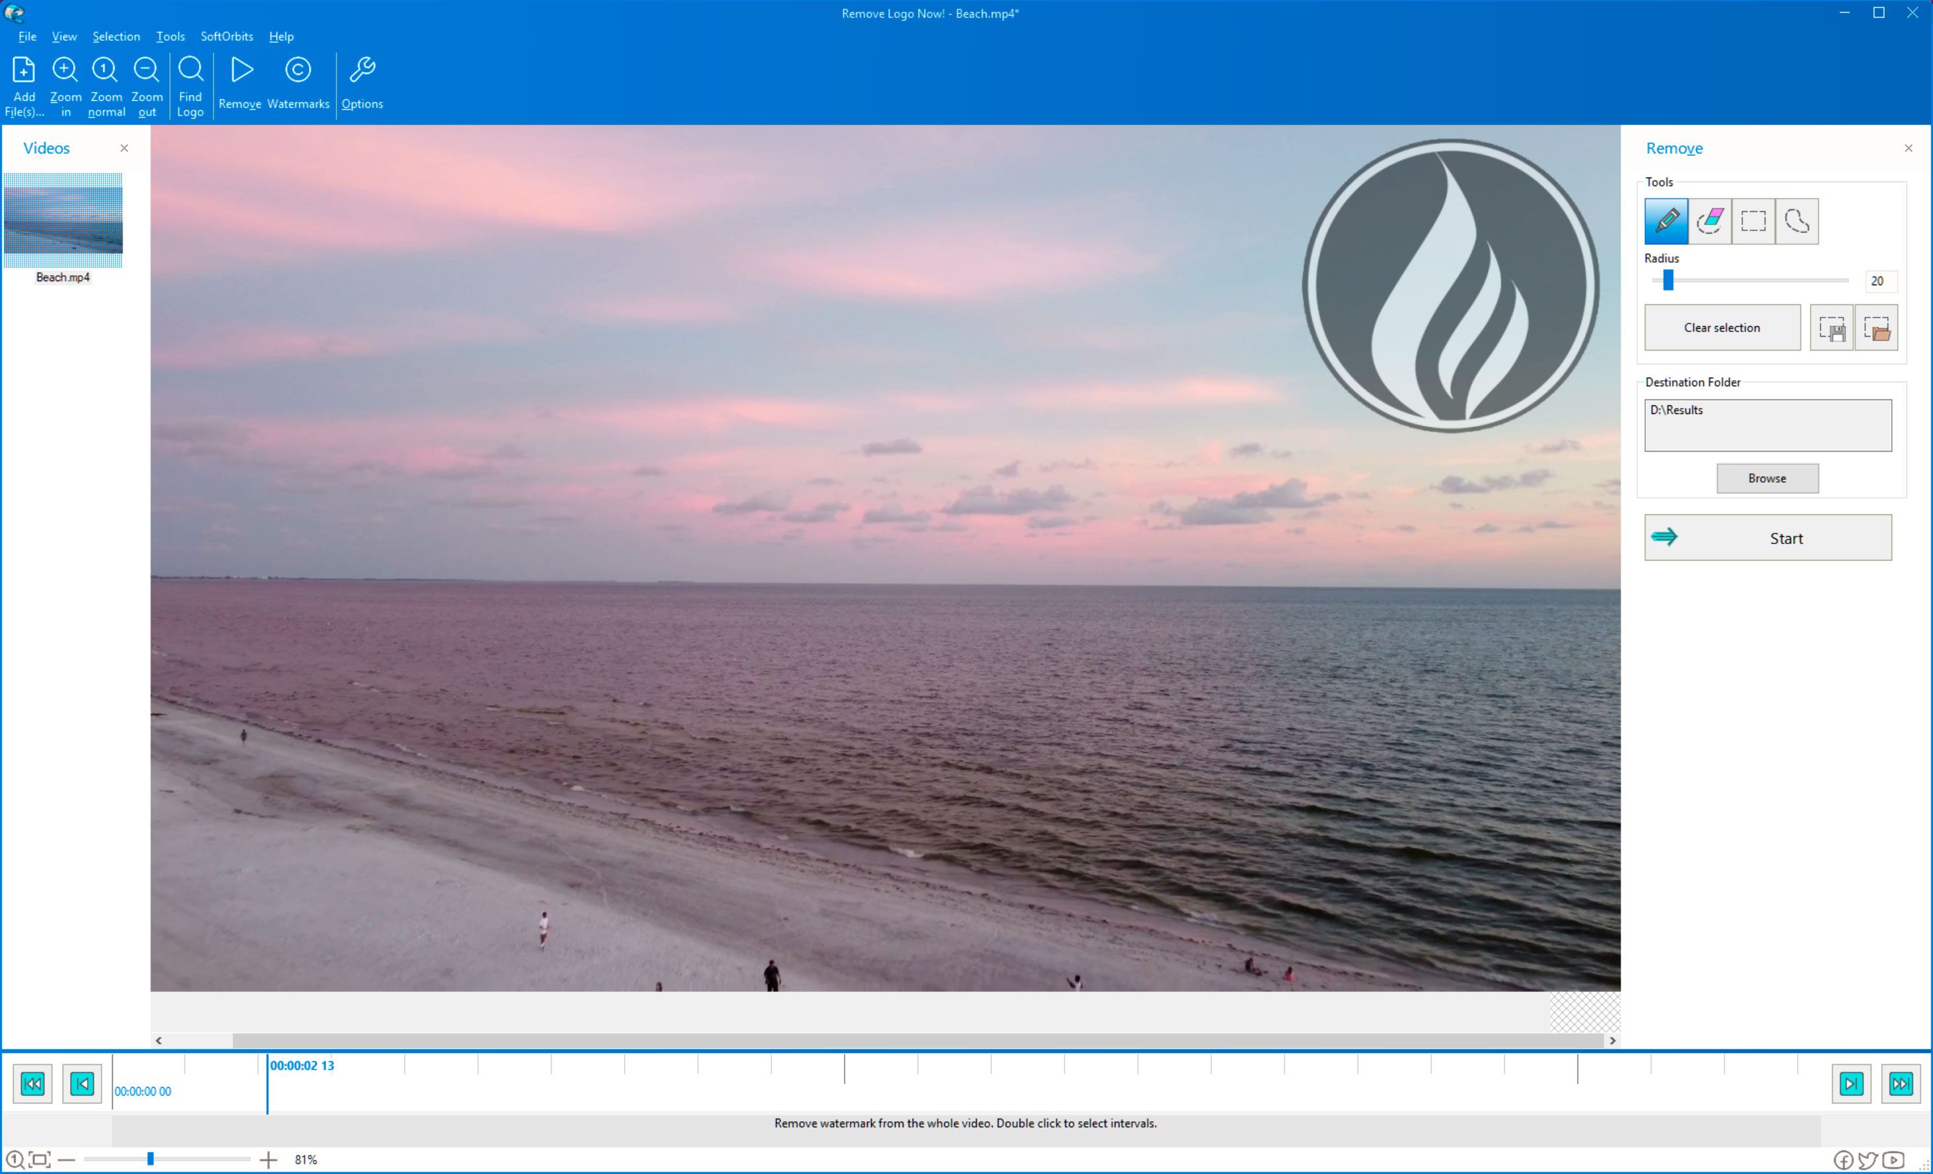
Task: Click the go-to-start playback control button
Action: coord(32,1083)
